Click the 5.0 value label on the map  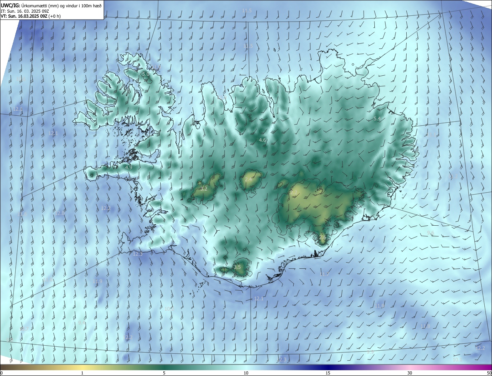146,74
